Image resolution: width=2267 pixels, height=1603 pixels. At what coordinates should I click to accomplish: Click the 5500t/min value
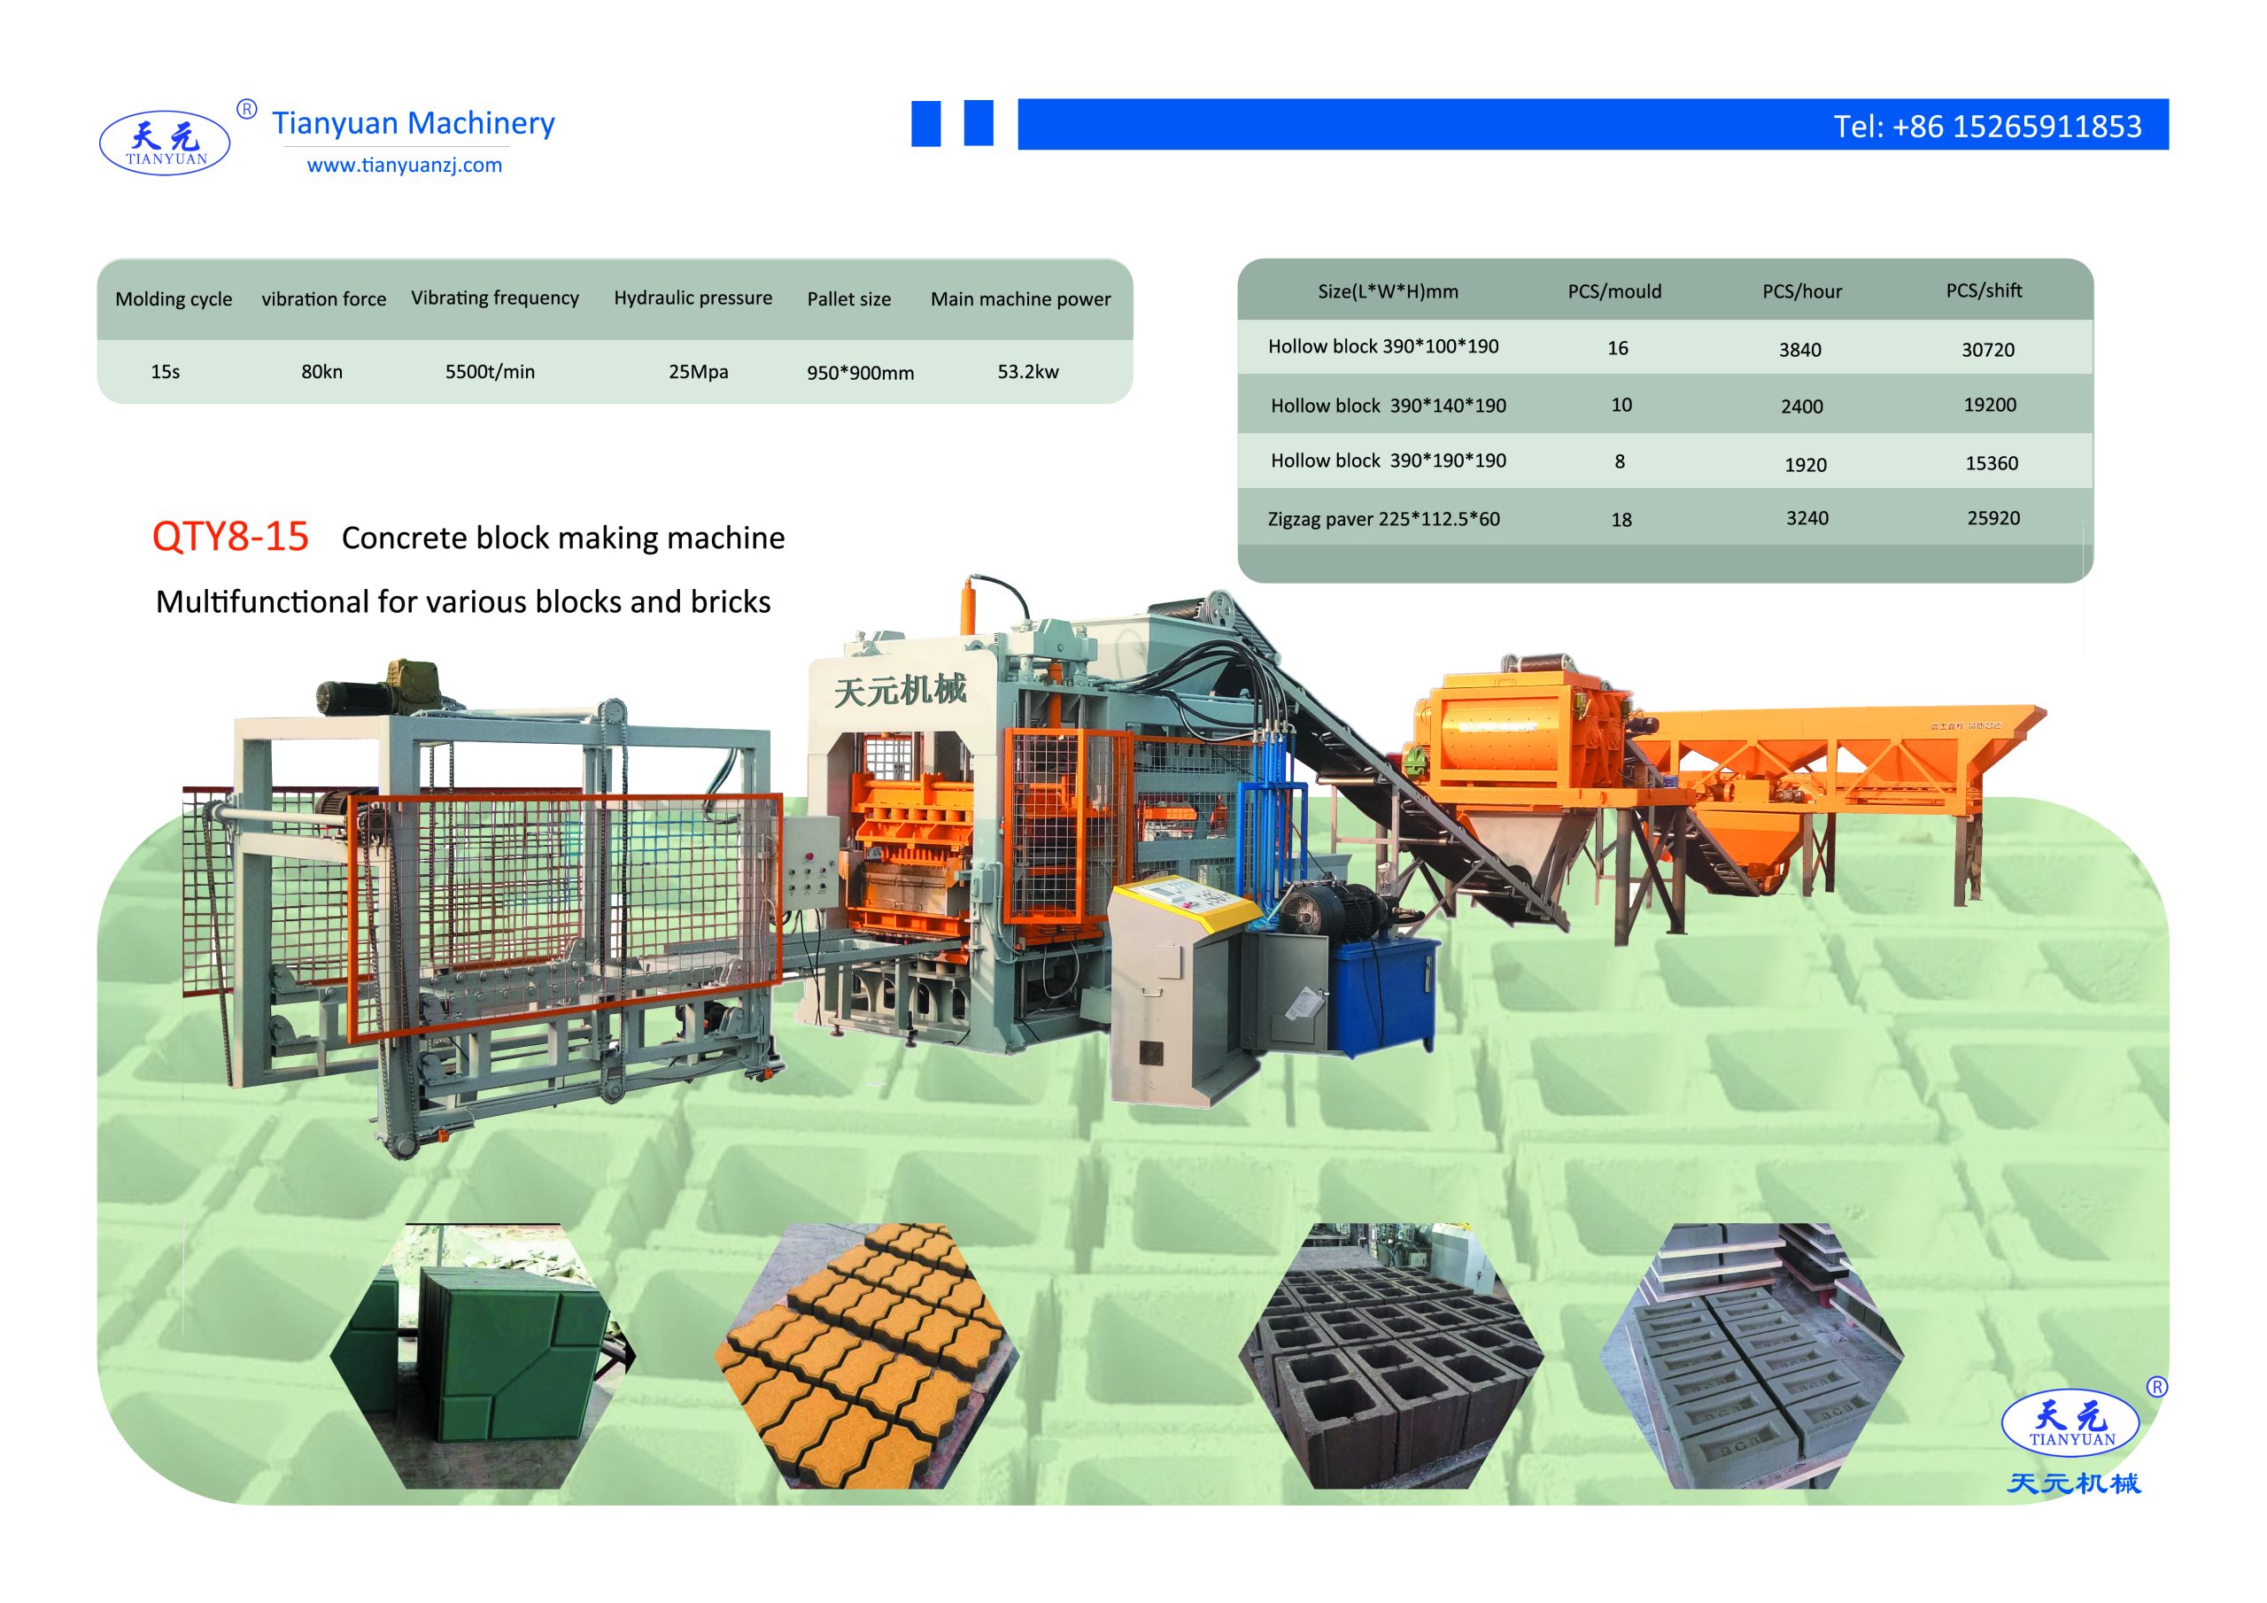[x=490, y=372]
